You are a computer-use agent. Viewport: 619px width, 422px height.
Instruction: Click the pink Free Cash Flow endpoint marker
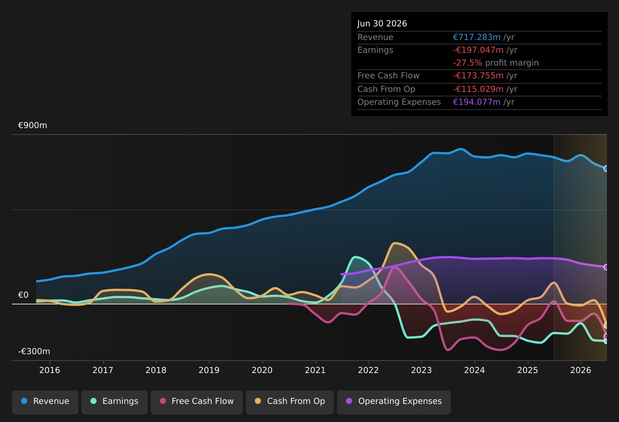[x=606, y=336]
